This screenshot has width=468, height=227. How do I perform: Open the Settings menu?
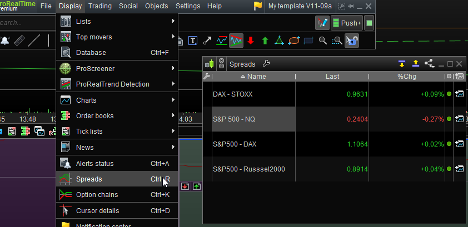click(188, 6)
